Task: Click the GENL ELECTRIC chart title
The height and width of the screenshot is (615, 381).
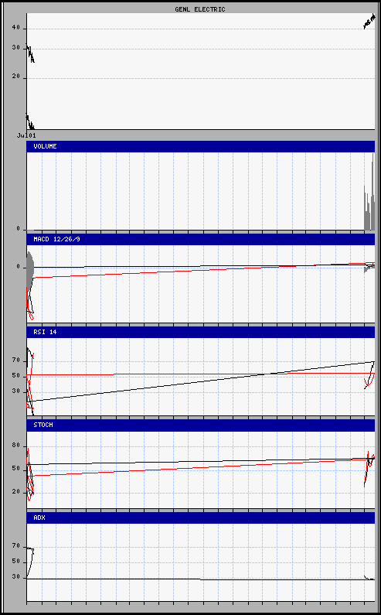Action: 200,9
